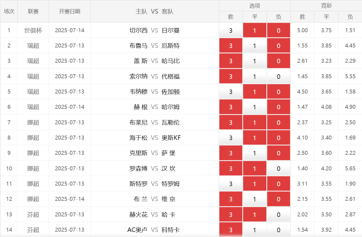Click home team 罗森博
This screenshot has height=237, width=362.
[x=138, y=168]
